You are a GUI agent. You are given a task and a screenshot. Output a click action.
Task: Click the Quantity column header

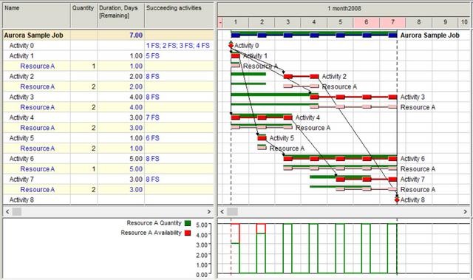(84, 15)
